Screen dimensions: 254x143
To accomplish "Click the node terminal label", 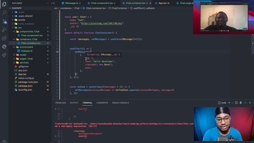I will [223, 103].
